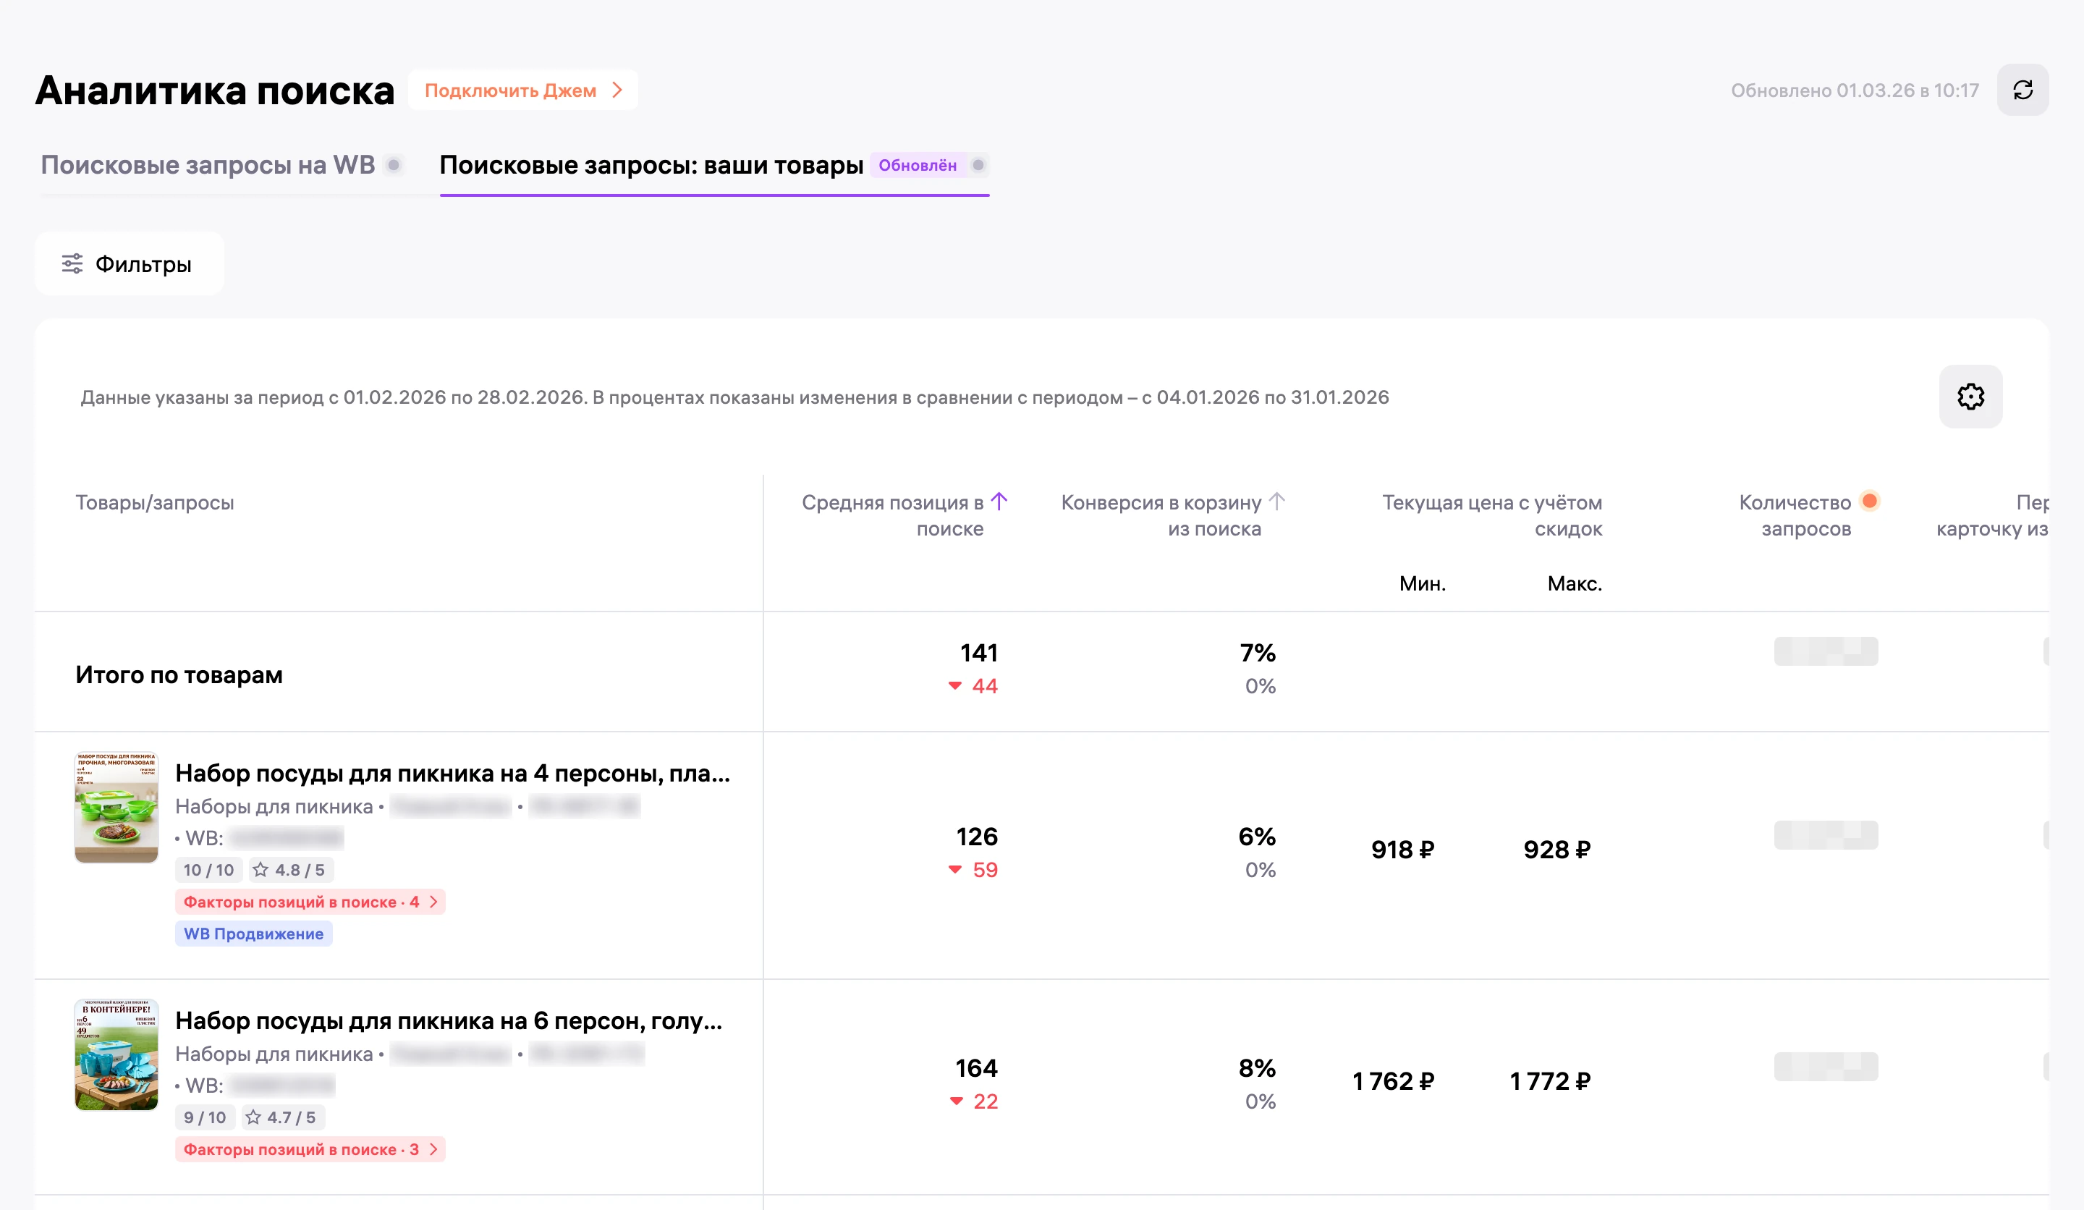Click info dot beside Поисковые запросы на WB

tap(394, 166)
